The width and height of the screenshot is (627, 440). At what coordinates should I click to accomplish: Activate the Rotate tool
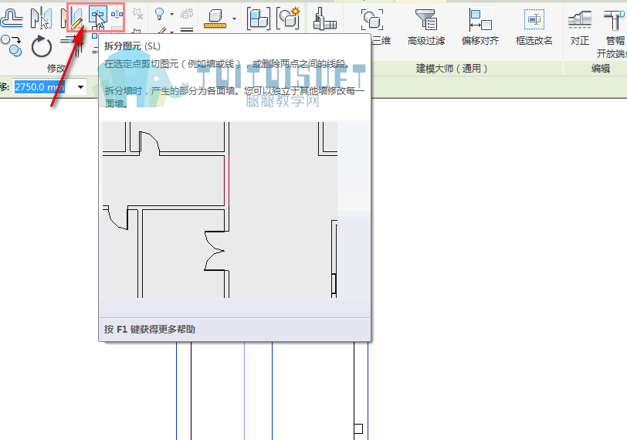click(x=42, y=46)
